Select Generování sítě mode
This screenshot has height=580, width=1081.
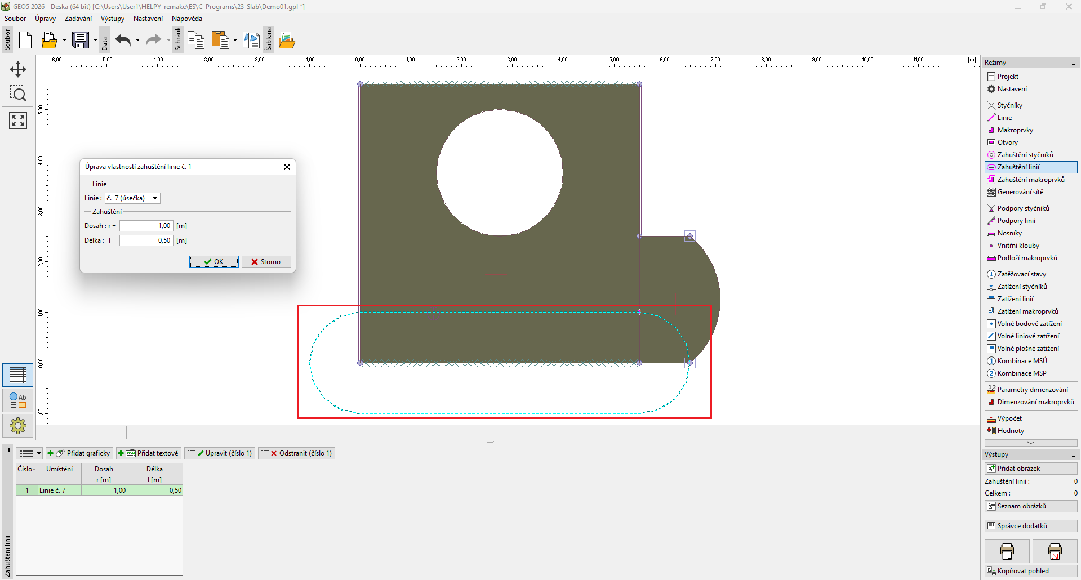click(1020, 192)
